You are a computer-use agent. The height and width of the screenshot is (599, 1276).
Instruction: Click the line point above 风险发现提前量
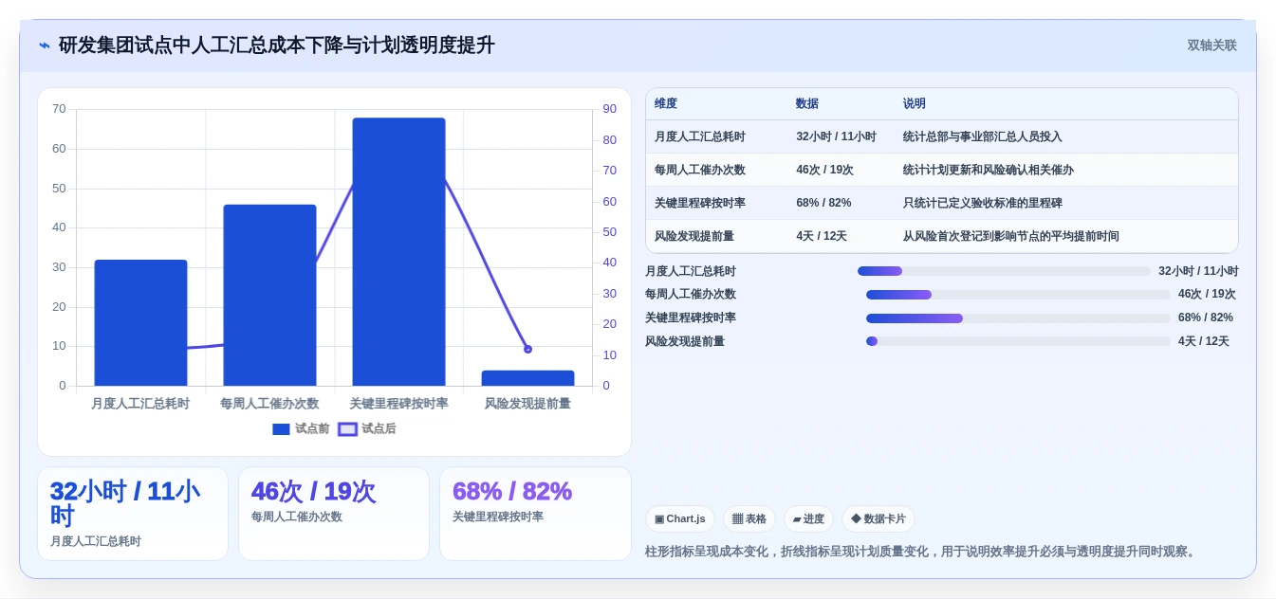pos(527,349)
